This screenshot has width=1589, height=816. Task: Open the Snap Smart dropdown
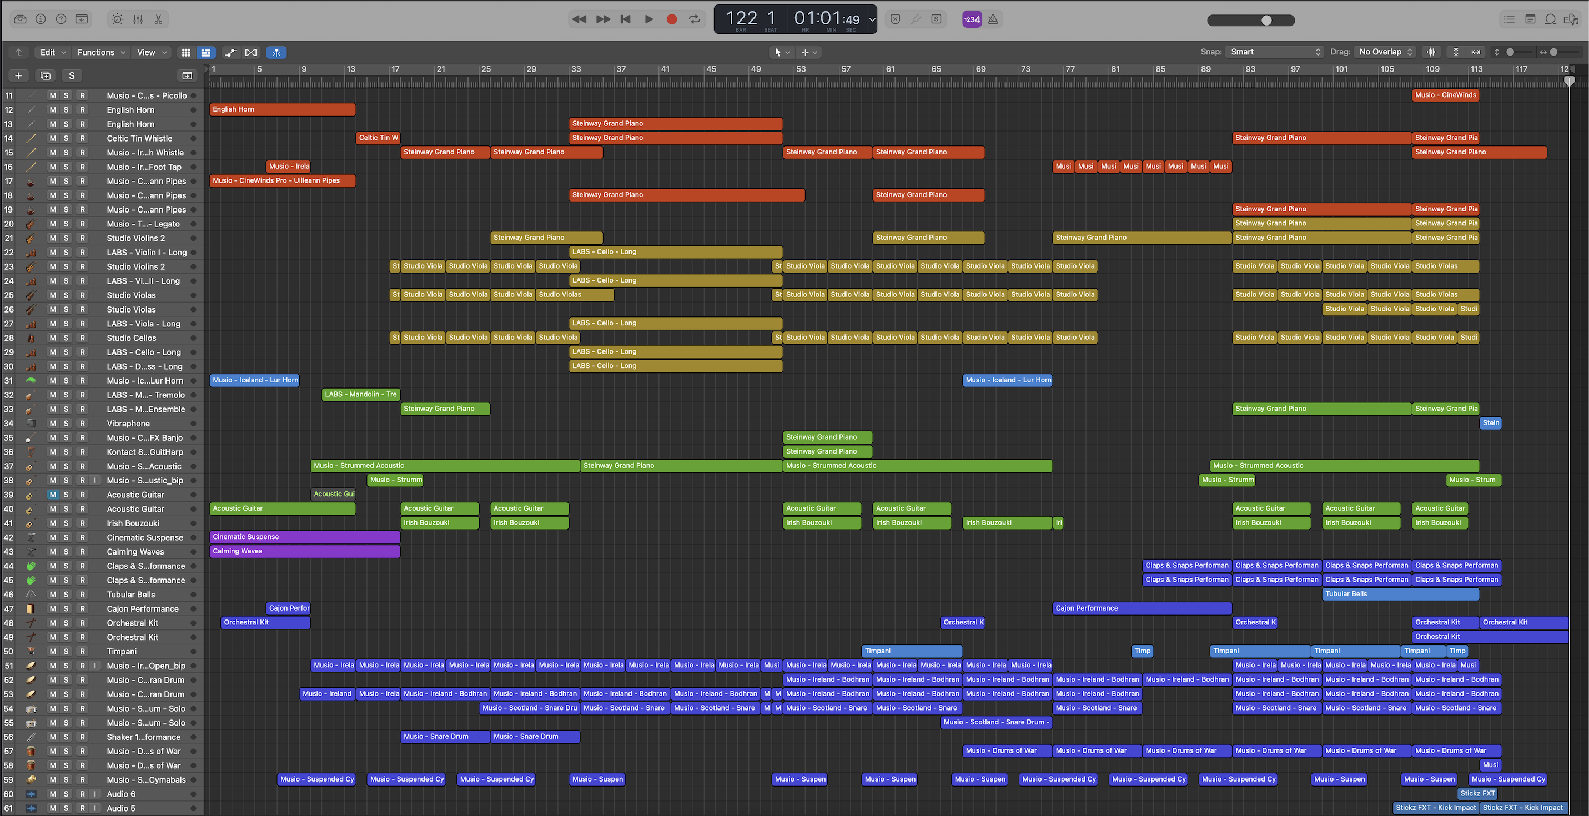[x=1275, y=52]
